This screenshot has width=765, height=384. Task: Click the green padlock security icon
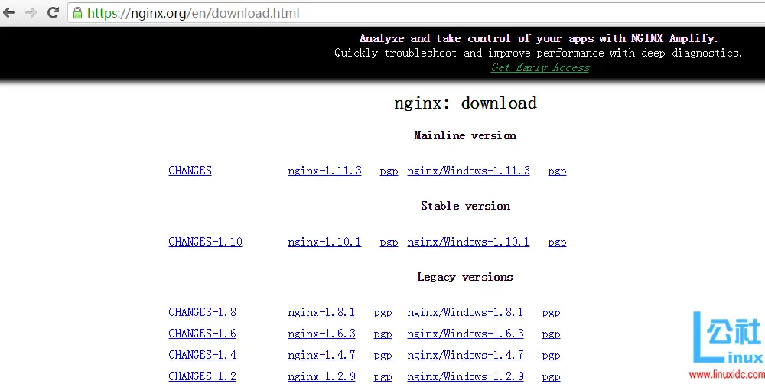point(77,13)
